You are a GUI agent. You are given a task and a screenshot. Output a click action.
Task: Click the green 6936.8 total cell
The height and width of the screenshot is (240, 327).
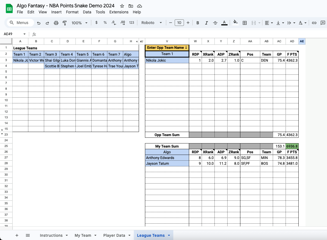tap(292, 146)
